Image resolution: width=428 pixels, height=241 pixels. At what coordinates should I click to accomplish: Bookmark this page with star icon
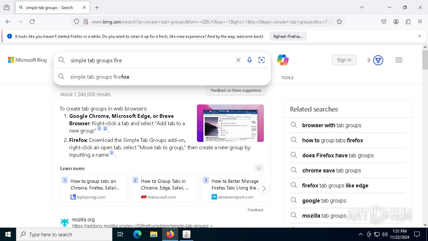pyautogui.click(x=339, y=21)
